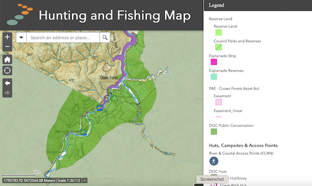312x186 pixels.
Task: Click the 'Huts, Campsites & Access Points' heading
Action: tap(243, 146)
